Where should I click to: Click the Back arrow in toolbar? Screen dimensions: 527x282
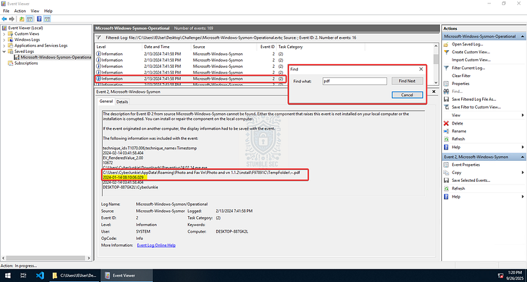(5, 19)
